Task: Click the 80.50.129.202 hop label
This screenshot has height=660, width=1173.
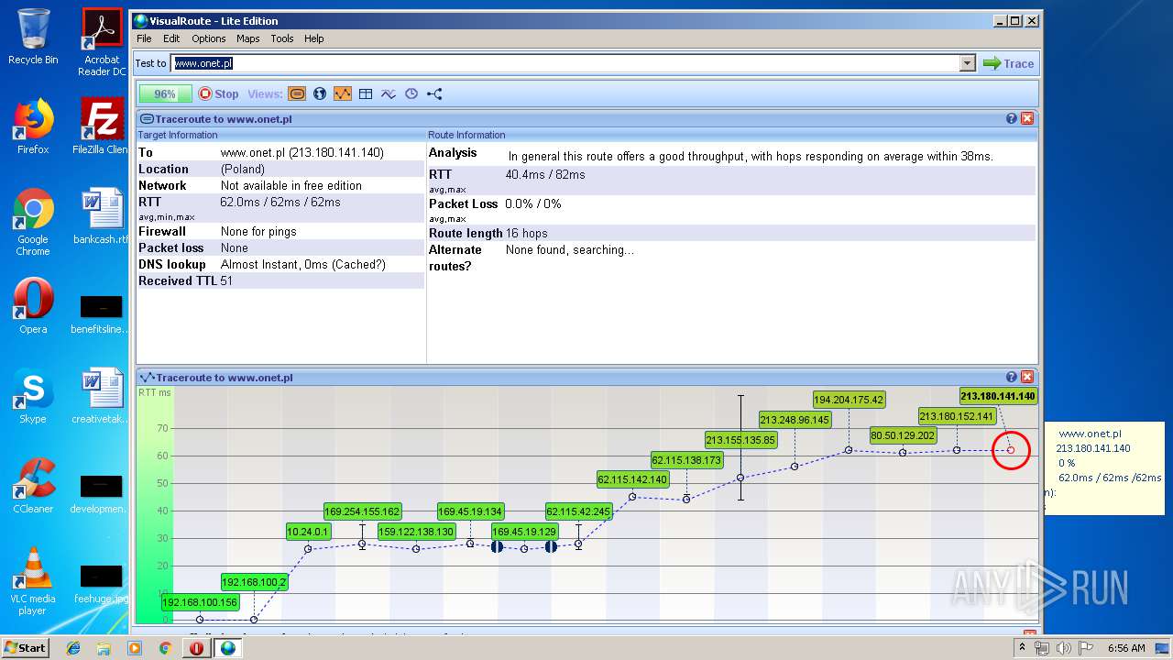Action: coord(903,435)
